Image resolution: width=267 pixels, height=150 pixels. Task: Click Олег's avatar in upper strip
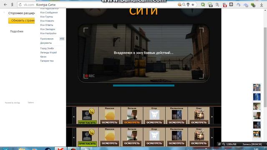199,115
